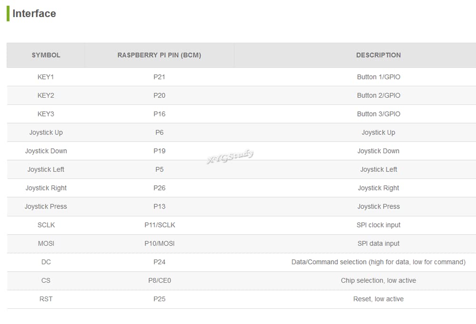
Task: Click the SPI data input description
Action: 378,243
